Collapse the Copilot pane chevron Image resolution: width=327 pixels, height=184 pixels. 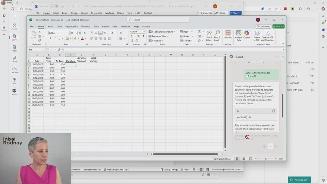(277, 57)
